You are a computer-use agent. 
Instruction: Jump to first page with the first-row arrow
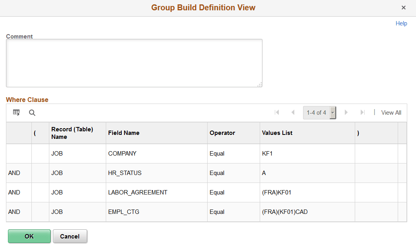[277, 113]
